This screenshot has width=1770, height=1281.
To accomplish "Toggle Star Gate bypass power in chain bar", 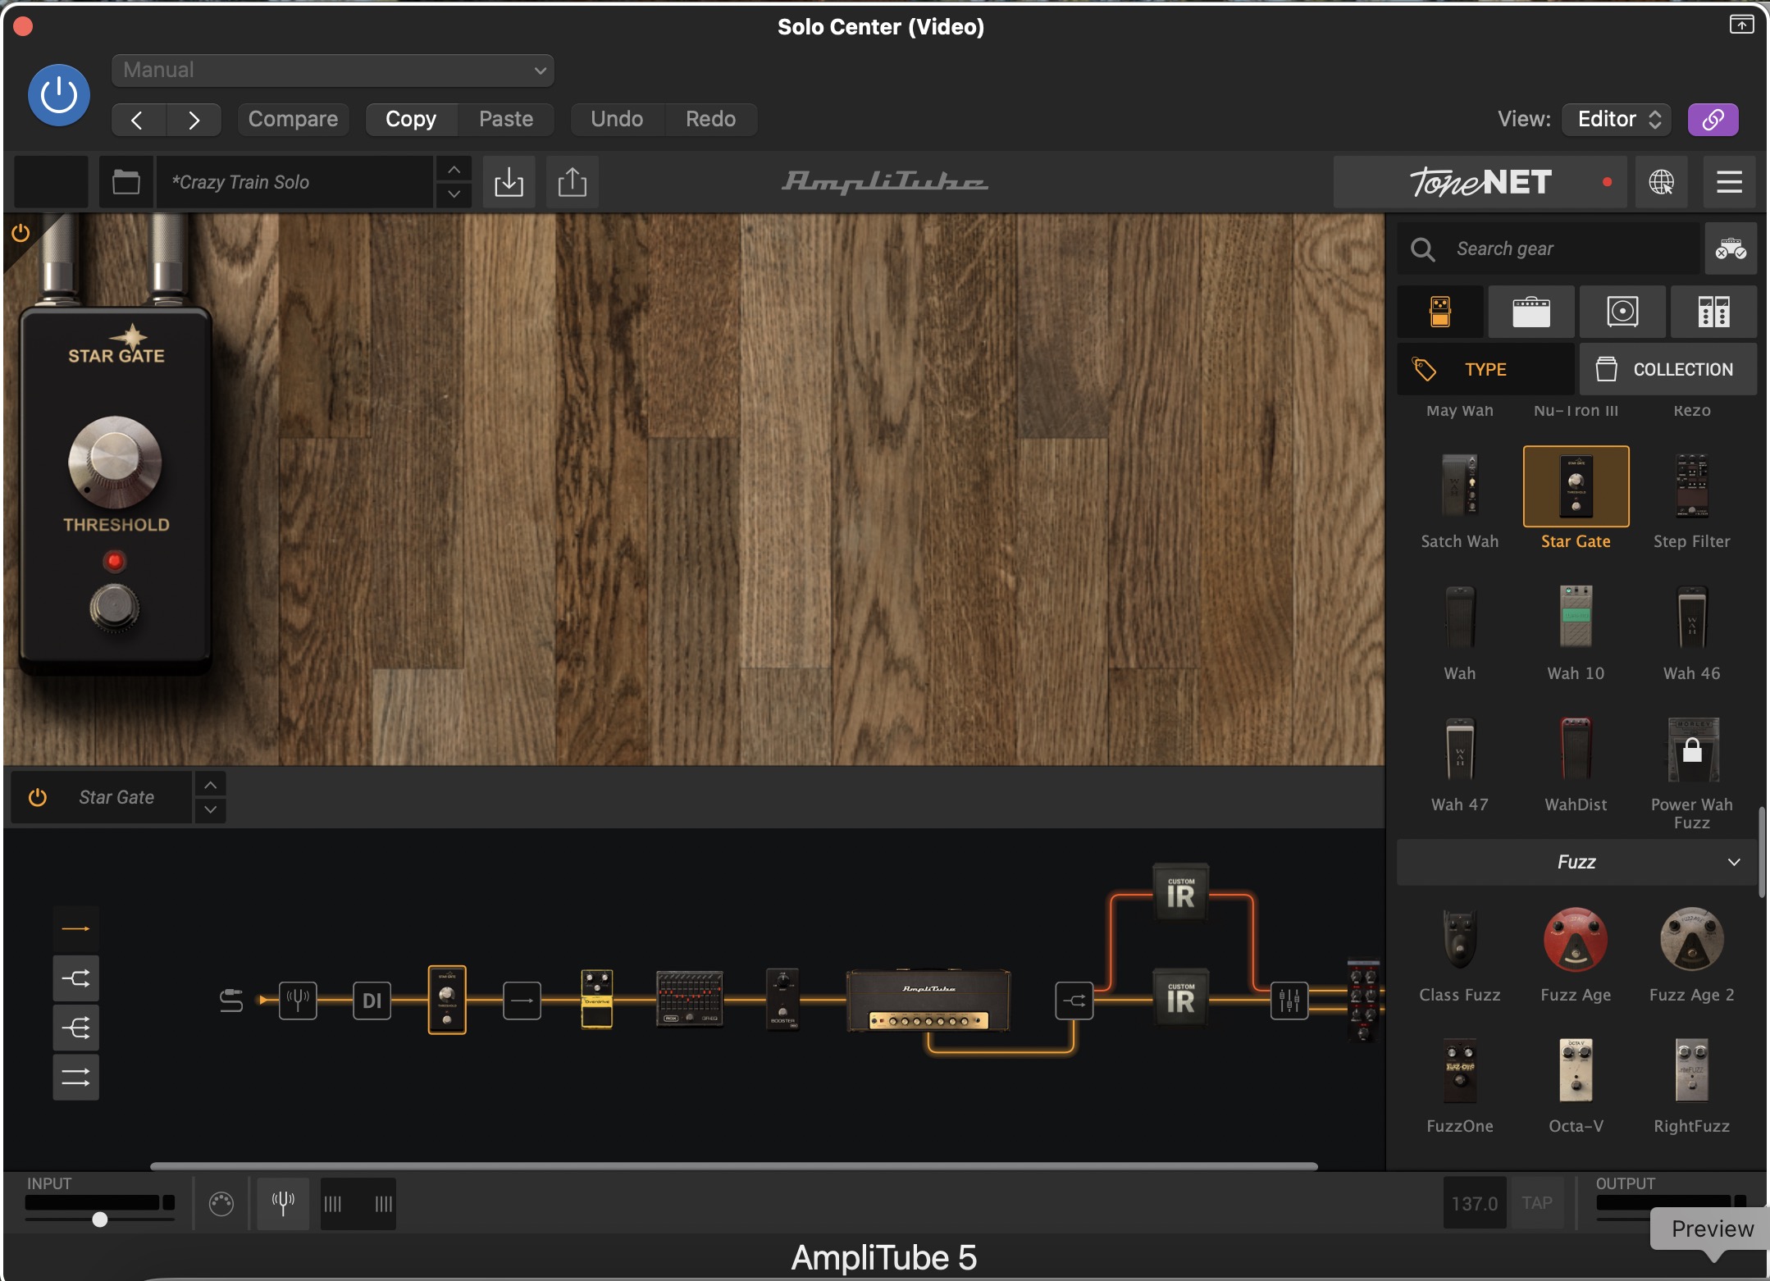I will tap(38, 797).
